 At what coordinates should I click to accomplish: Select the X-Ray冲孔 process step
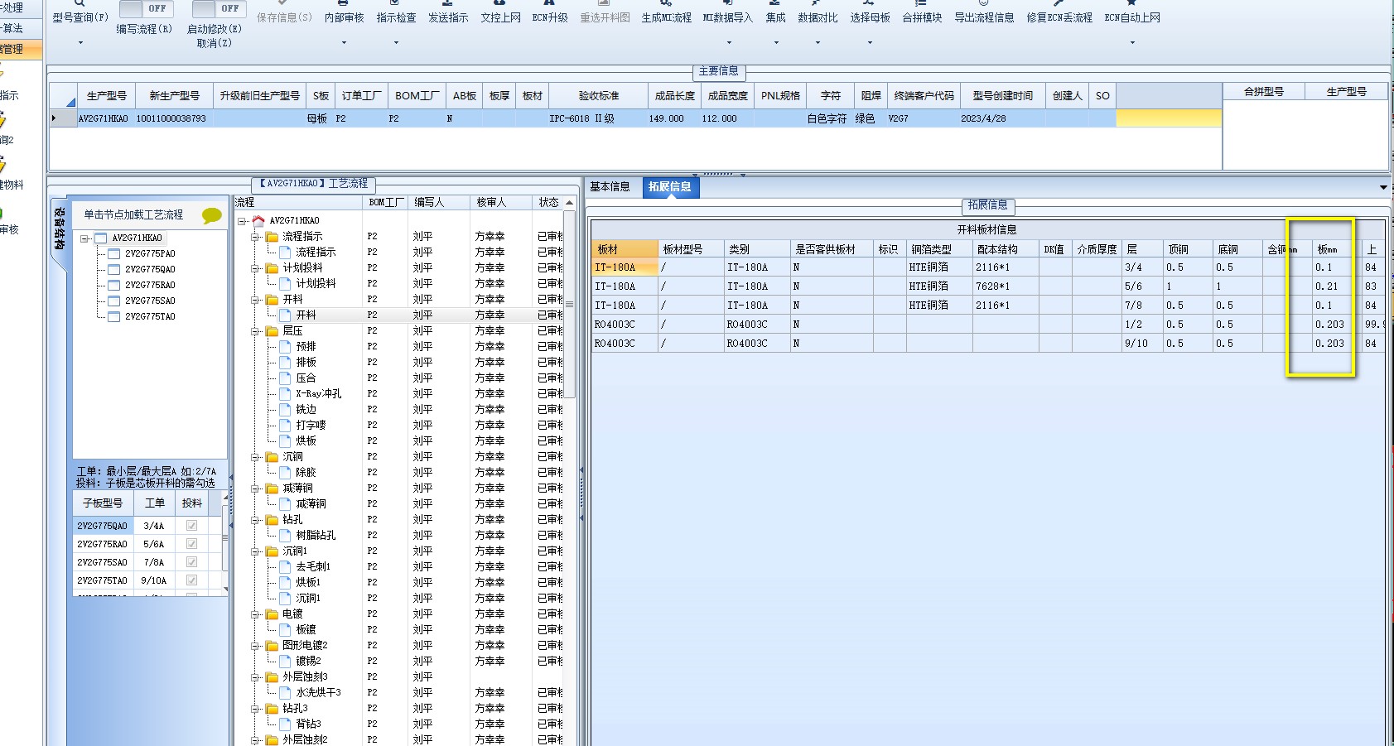[318, 394]
